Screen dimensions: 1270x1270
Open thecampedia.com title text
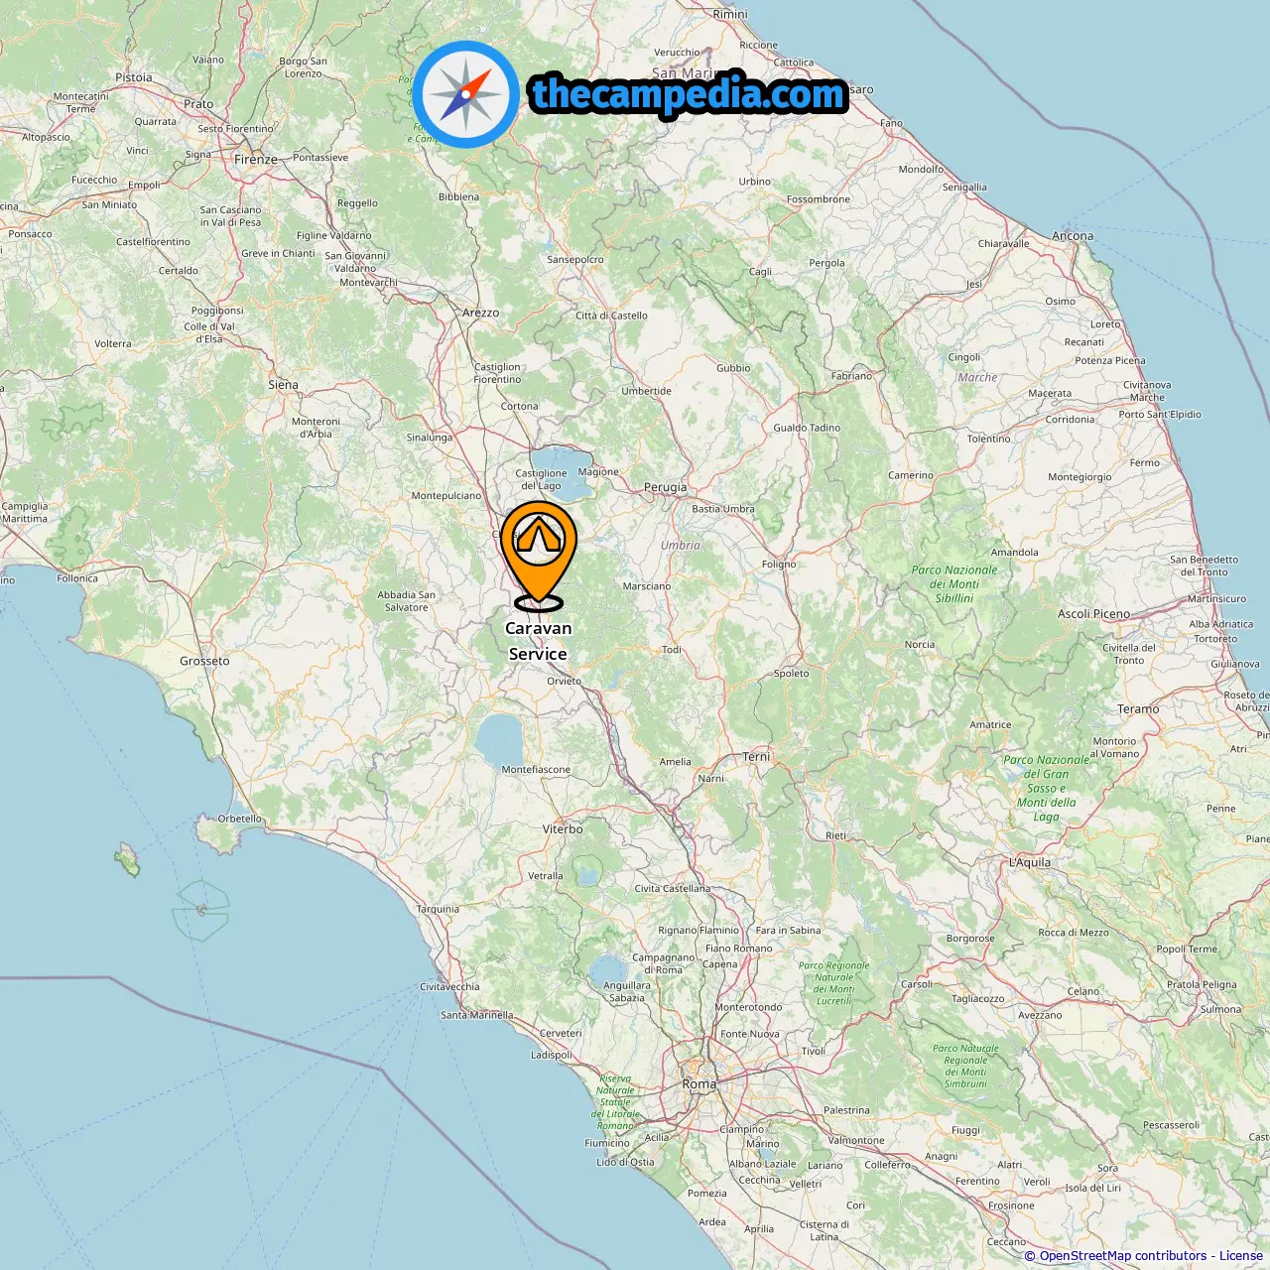[x=689, y=94]
